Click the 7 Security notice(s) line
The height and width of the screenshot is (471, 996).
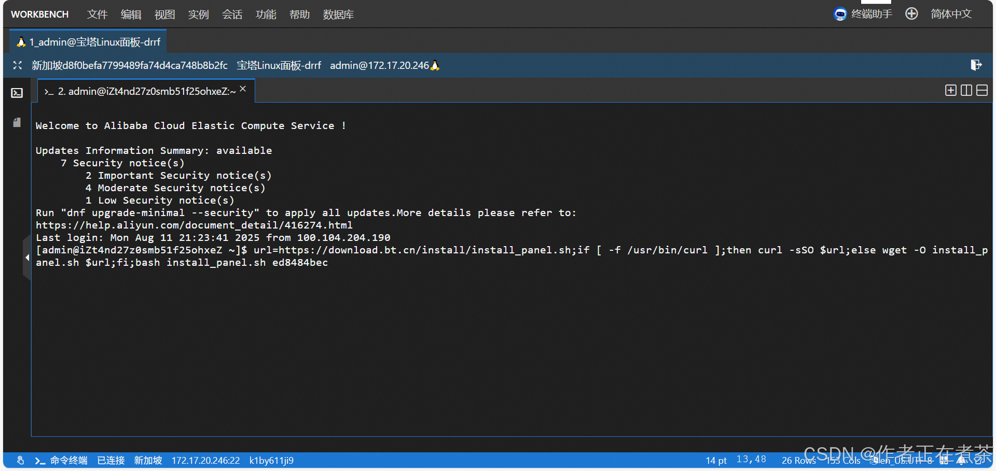(122, 163)
